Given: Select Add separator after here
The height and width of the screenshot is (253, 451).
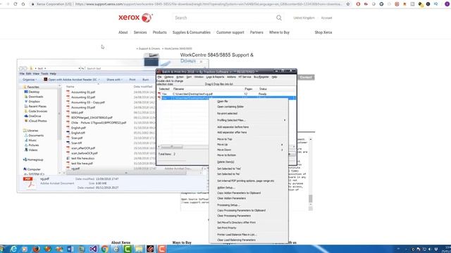Looking at the screenshot, I should click(232, 133).
